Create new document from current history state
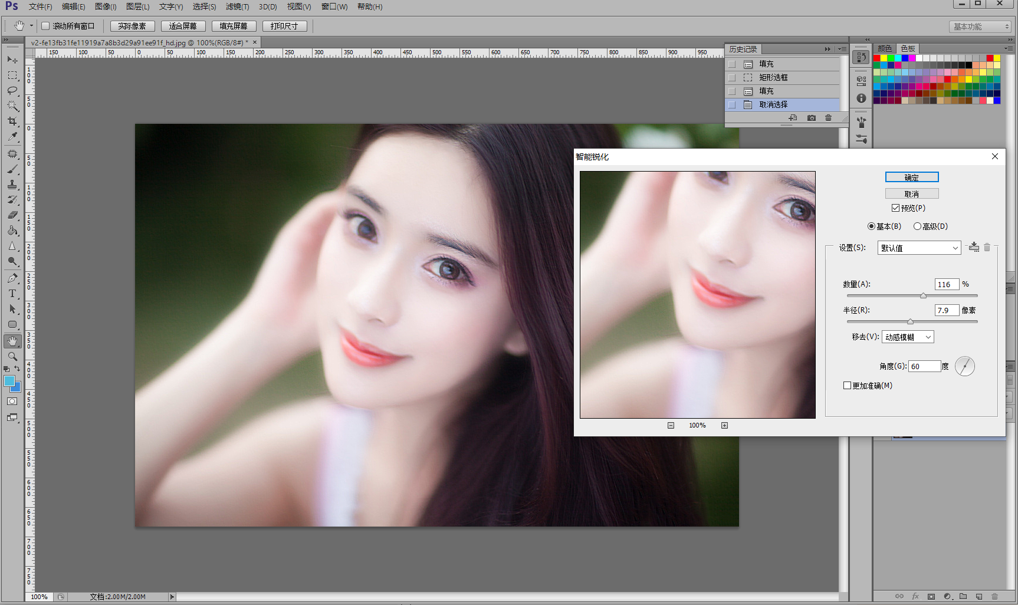Screen dimensions: 1018x605 coord(793,118)
